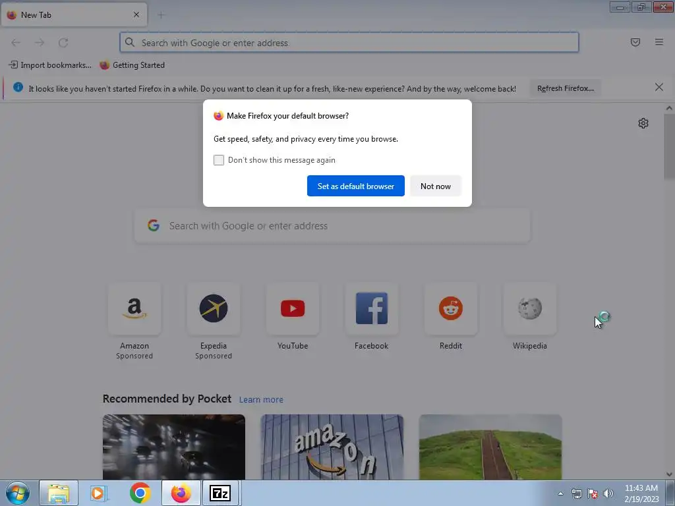Viewport: 675px width, 506px height.
Task: Click Import bookmarks in bookmarks toolbar
Action: coord(50,65)
